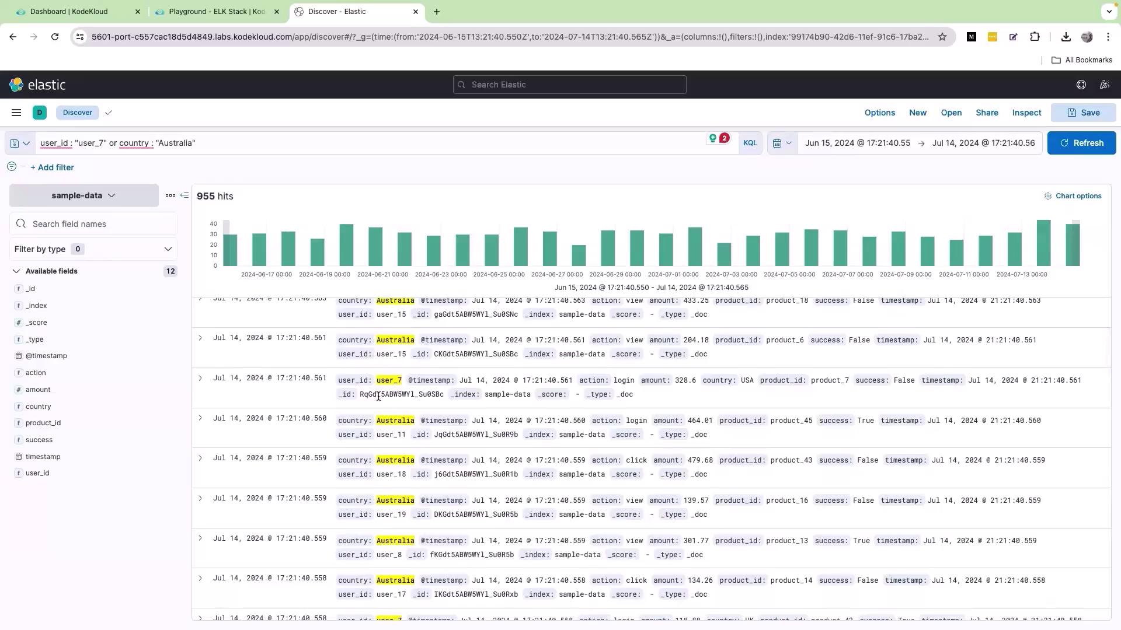Open the Inspect menu item
The width and height of the screenshot is (1121, 630).
tap(1026, 113)
